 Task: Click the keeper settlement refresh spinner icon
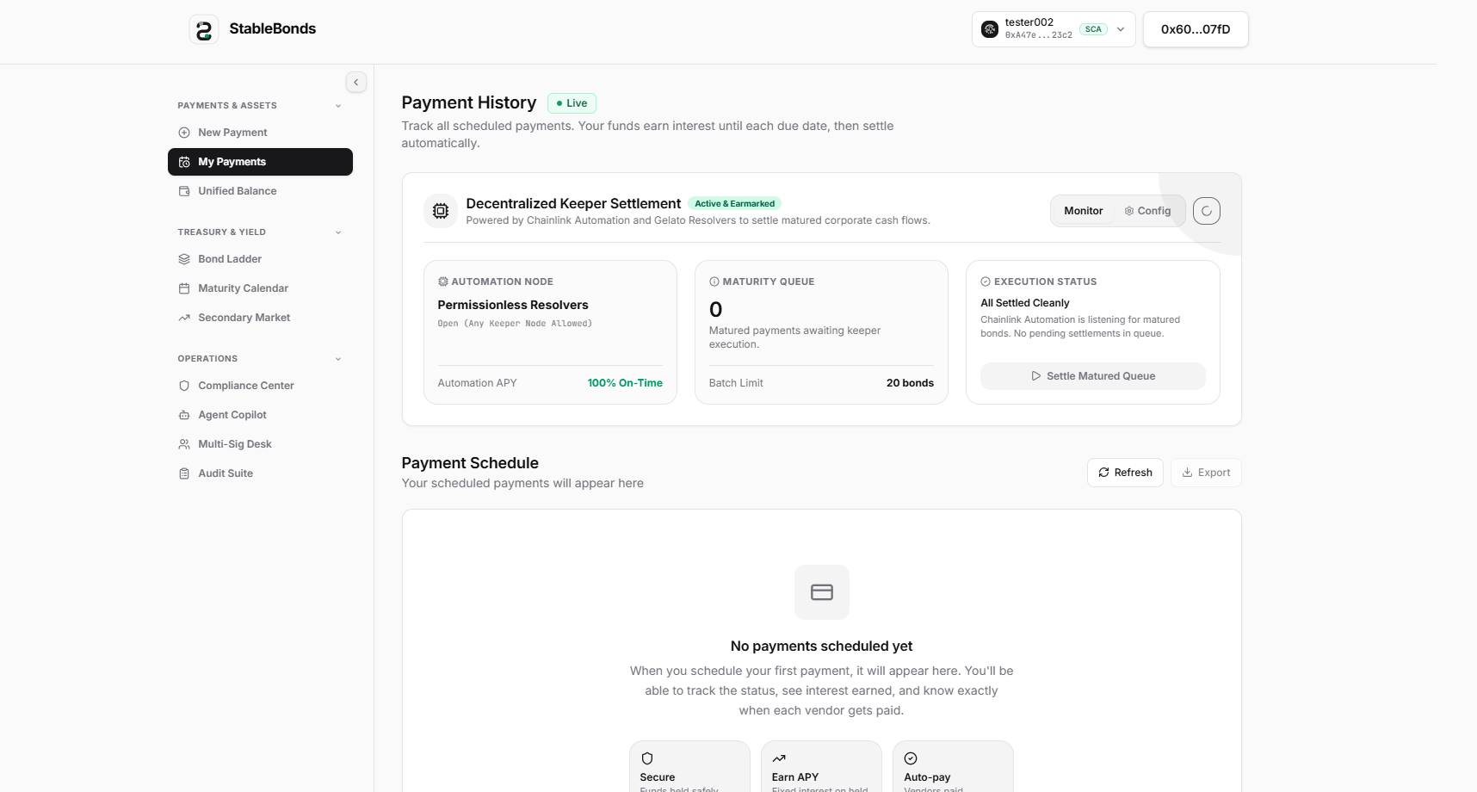pyautogui.click(x=1207, y=211)
